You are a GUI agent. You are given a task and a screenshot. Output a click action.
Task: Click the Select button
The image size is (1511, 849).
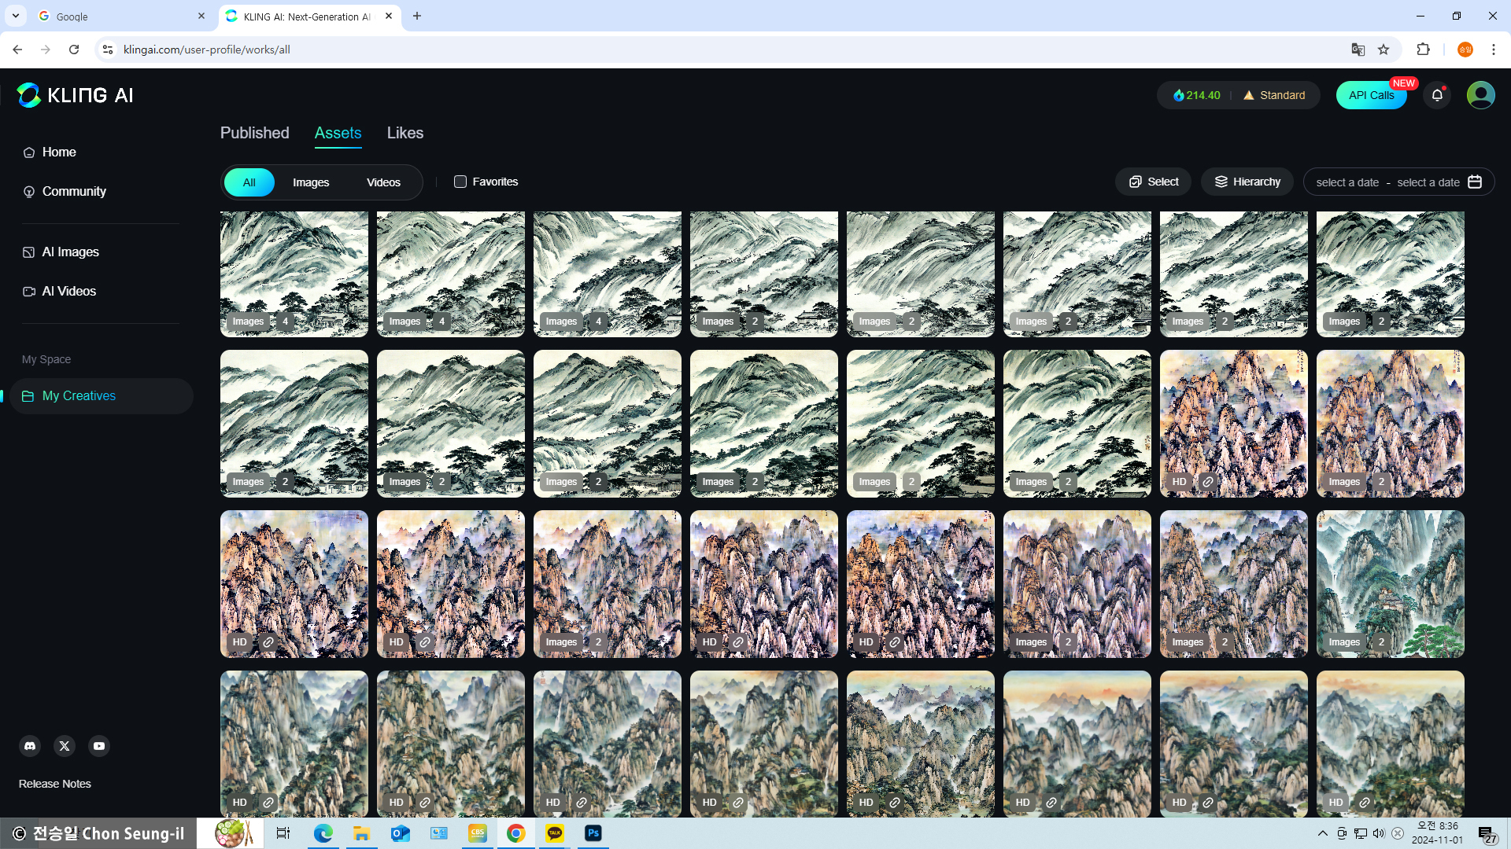[x=1153, y=182]
